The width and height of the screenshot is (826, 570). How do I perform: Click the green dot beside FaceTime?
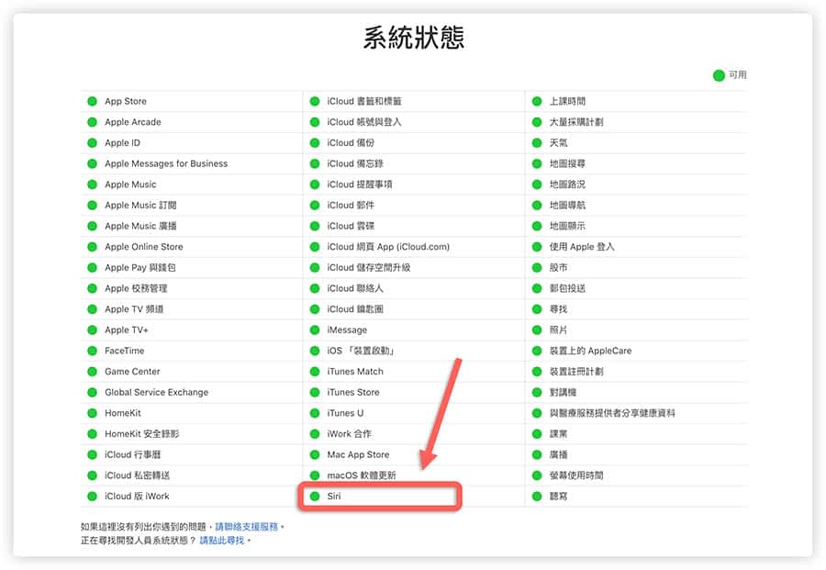point(92,351)
